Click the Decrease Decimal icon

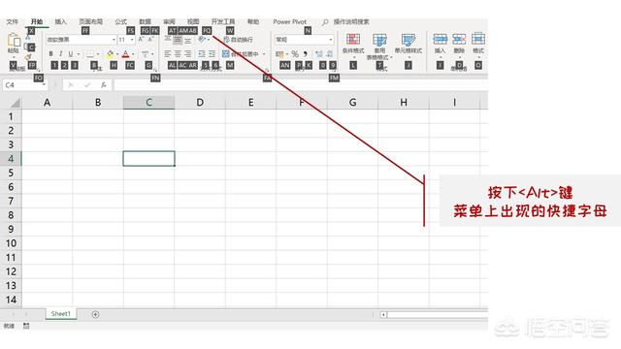click(329, 54)
